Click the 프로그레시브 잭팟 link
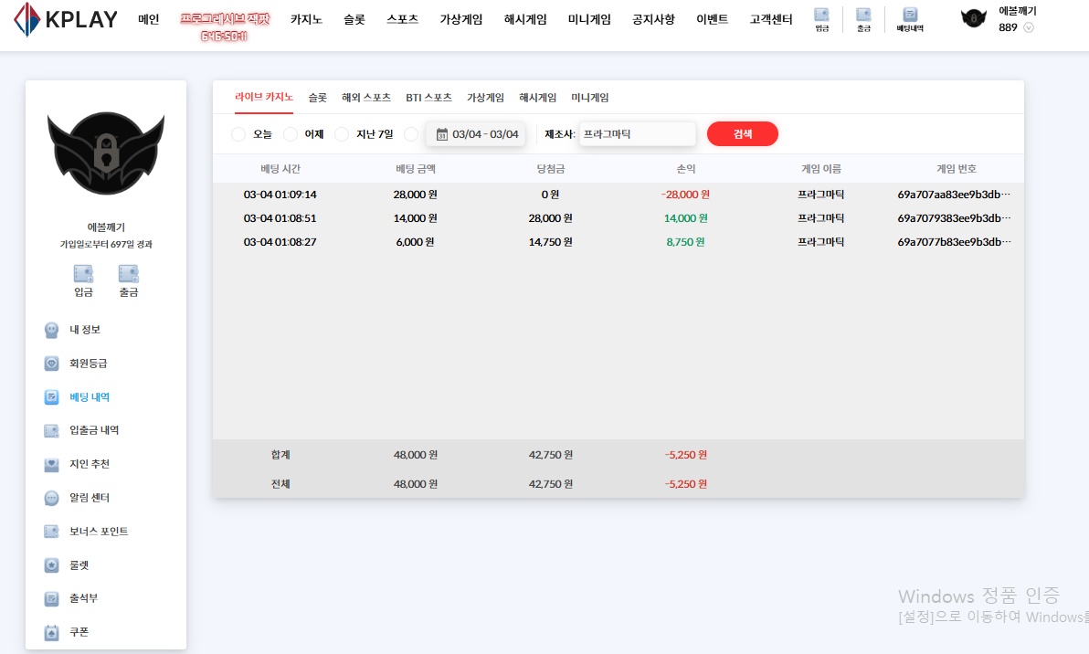1089x654 pixels. (224, 19)
